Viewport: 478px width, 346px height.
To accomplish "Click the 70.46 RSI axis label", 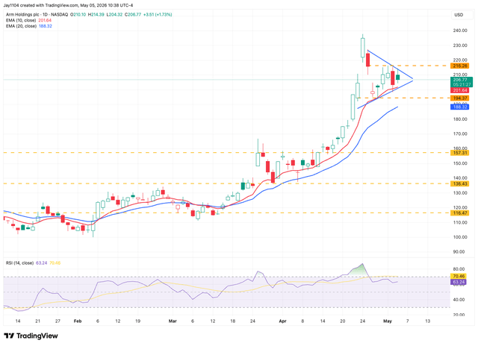I will tap(459, 277).
